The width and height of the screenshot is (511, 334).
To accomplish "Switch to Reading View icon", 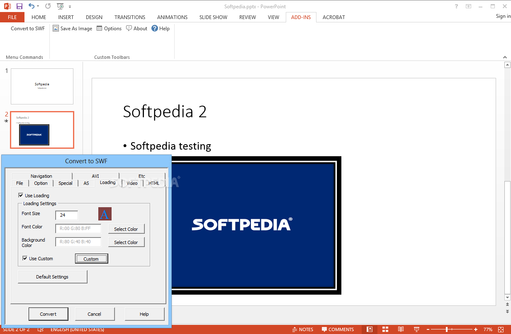I will pyautogui.click(x=401, y=329).
